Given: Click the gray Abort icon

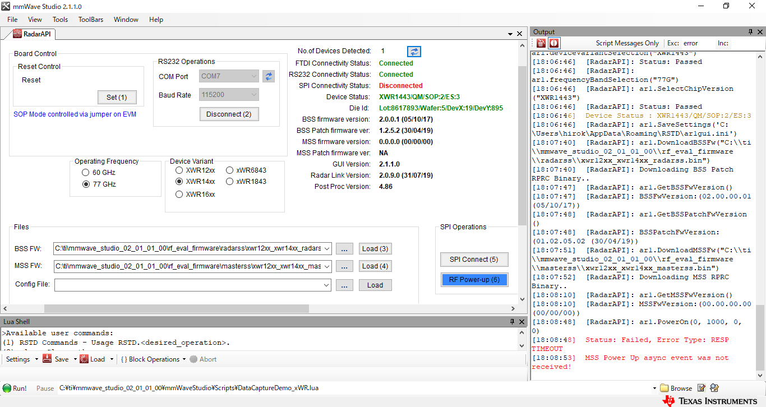Looking at the screenshot, I should [193, 359].
